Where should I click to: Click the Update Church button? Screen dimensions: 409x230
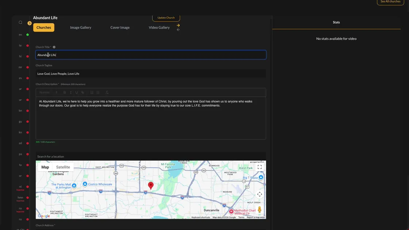[x=166, y=18]
